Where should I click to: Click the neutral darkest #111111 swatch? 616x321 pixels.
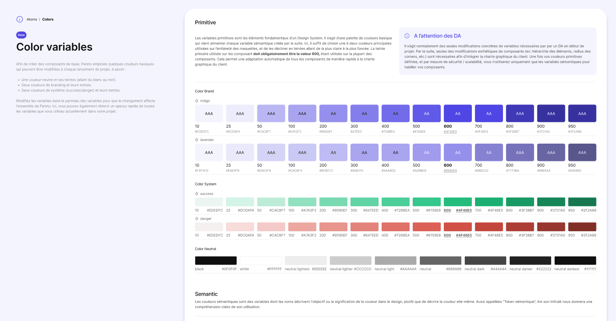click(575, 260)
